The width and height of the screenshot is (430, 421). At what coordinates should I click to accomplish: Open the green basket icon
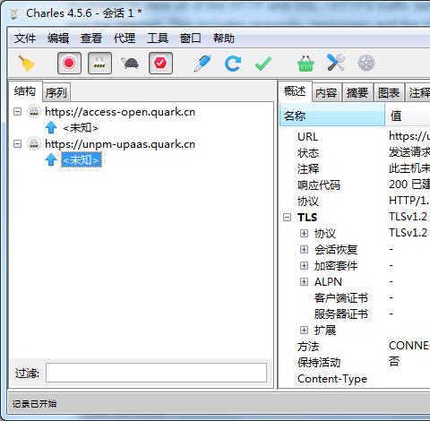coord(305,64)
